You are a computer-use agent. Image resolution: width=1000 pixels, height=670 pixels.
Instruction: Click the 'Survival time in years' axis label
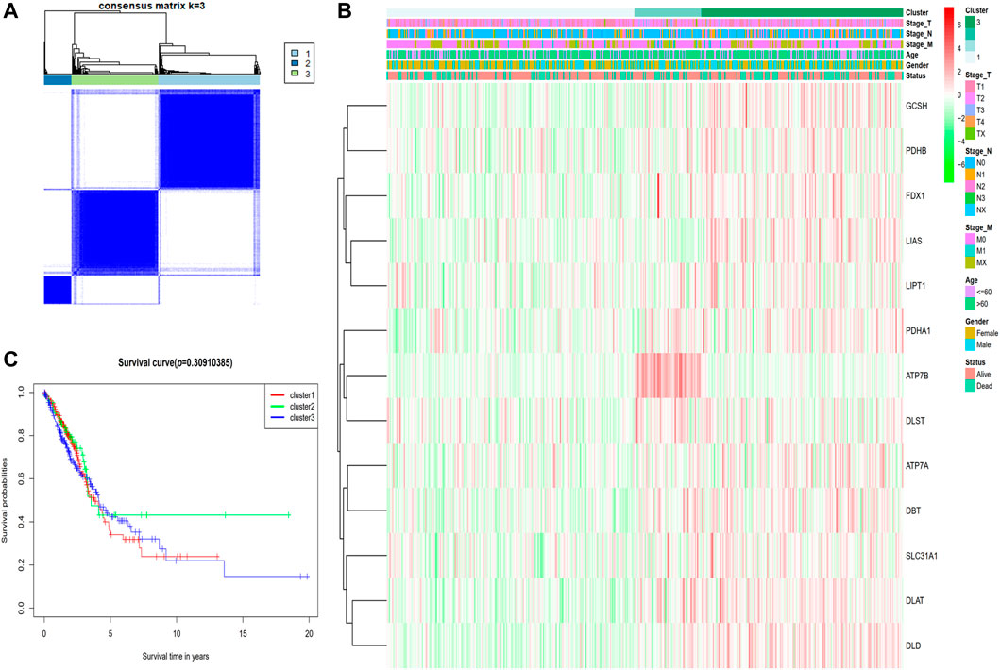tap(176, 656)
